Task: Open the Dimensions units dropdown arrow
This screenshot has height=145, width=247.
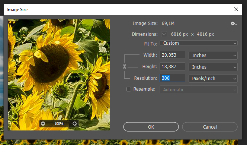Action: click(x=164, y=34)
